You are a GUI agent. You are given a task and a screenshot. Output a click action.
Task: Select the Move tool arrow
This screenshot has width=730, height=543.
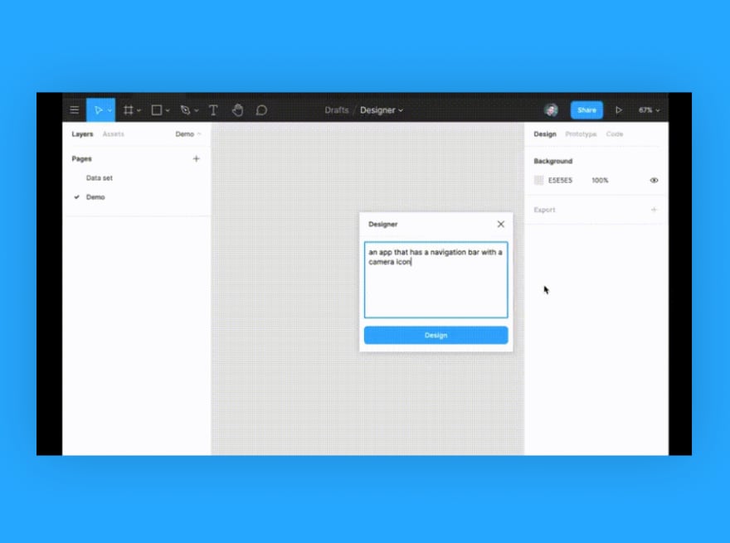98,109
